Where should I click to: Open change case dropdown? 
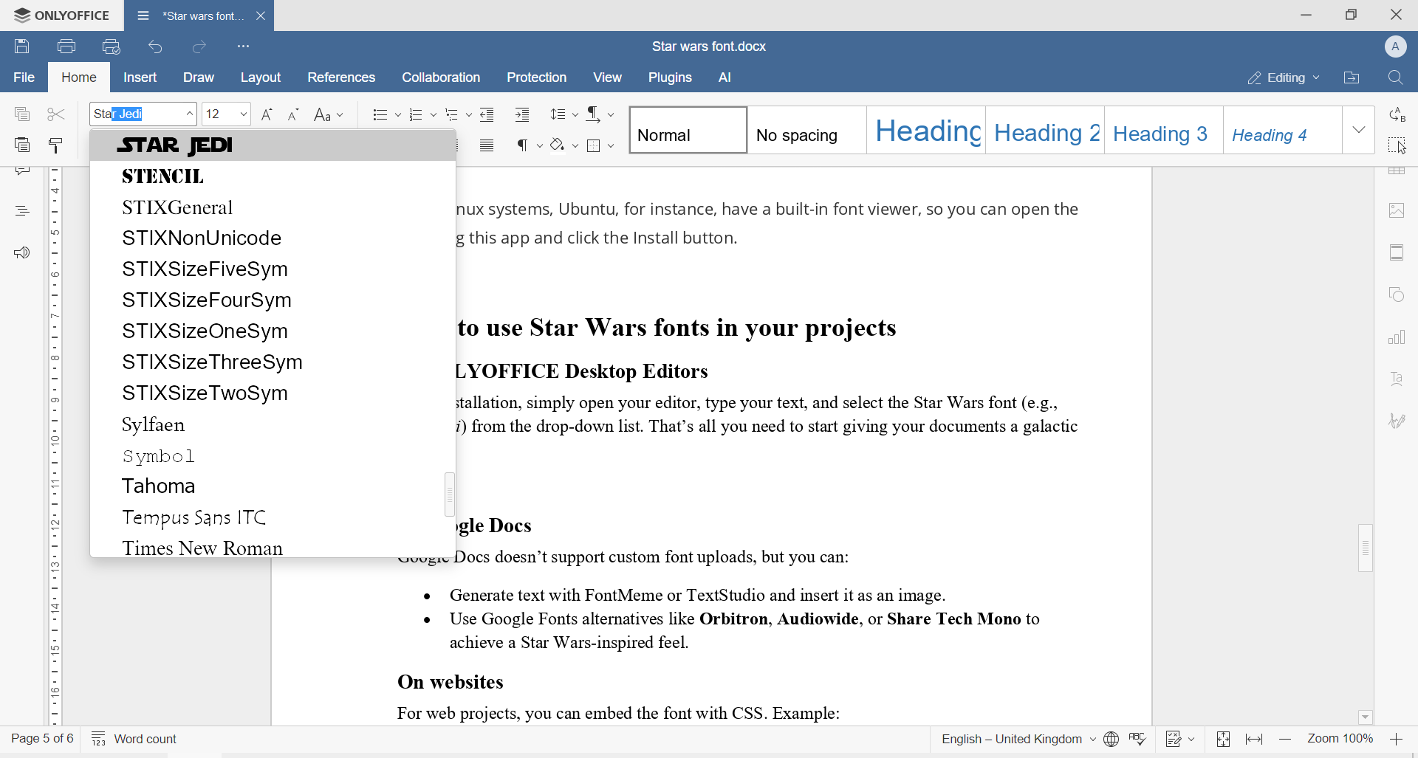coord(329,114)
